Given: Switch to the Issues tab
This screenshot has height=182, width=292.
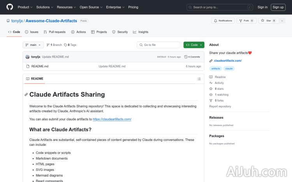Looking at the screenshot, I should coord(32,32).
